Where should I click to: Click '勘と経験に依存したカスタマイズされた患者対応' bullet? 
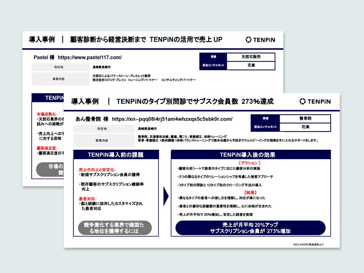(111, 206)
